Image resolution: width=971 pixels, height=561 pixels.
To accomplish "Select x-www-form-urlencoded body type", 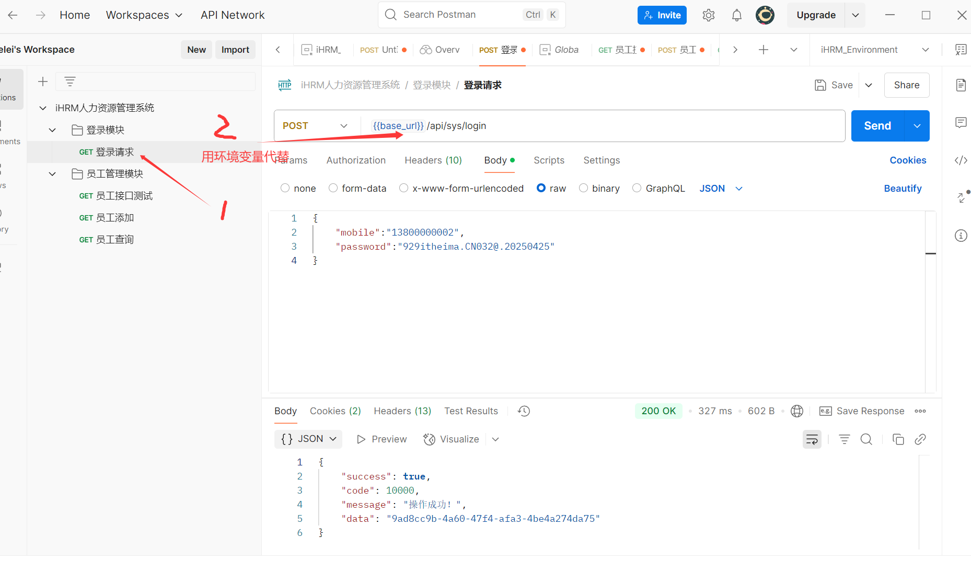I will (403, 188).
